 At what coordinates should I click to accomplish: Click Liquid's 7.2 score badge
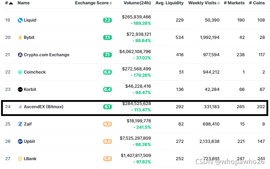click(x=108, y=20)
